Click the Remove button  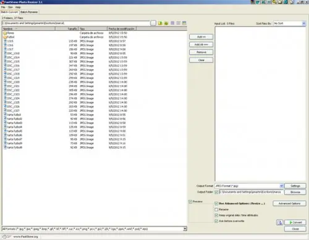pyautogui.click(x=201, y=52)
